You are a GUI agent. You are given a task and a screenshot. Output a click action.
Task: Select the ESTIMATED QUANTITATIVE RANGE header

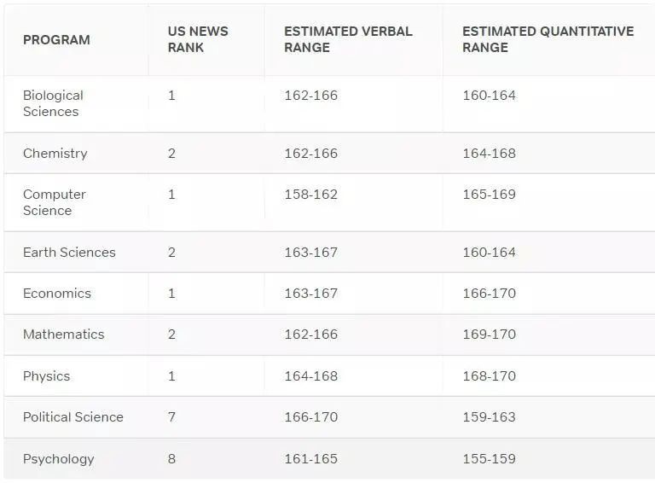point(548,39)
